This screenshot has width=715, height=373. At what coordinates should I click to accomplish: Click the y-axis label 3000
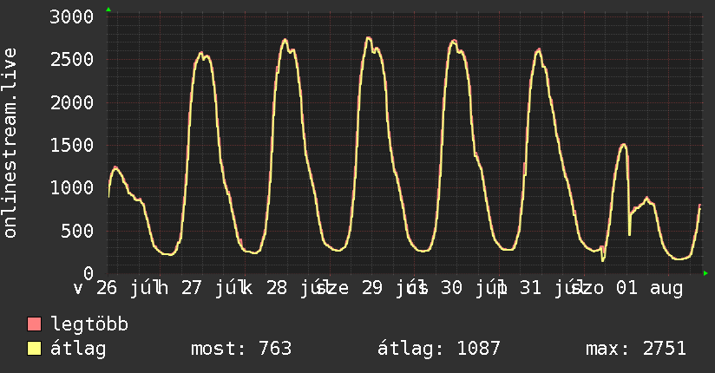point(72,17)
